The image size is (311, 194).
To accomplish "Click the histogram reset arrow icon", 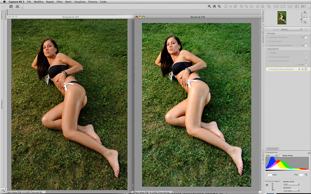I will [306, 175].
